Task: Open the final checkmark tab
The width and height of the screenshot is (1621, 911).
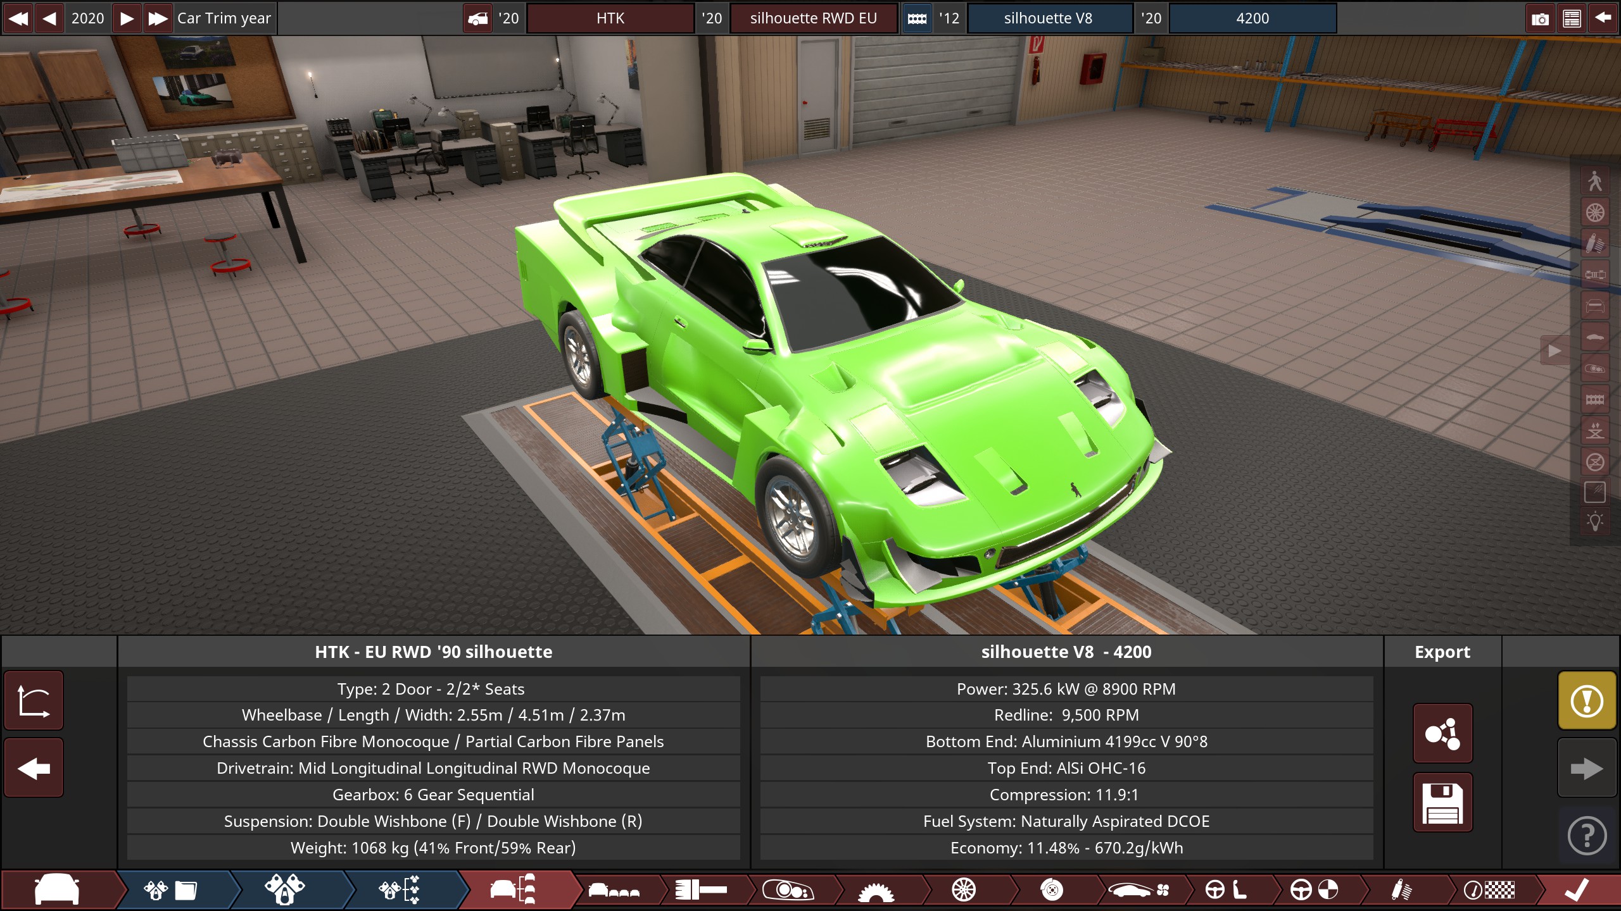Action: point(1577,890)
